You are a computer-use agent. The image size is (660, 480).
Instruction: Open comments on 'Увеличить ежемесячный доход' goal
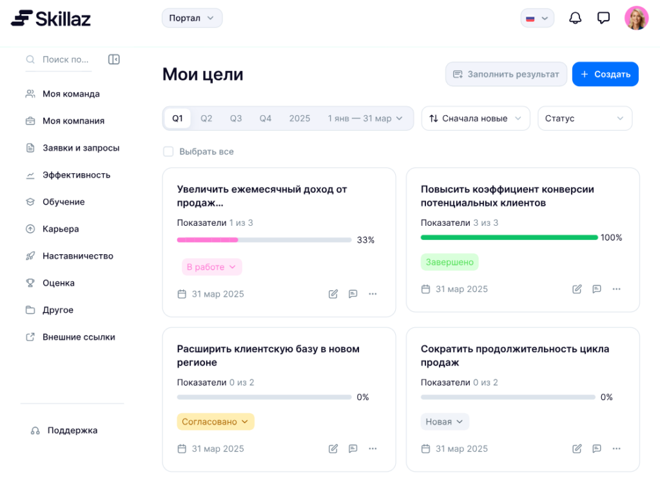(x=353, y=294)
